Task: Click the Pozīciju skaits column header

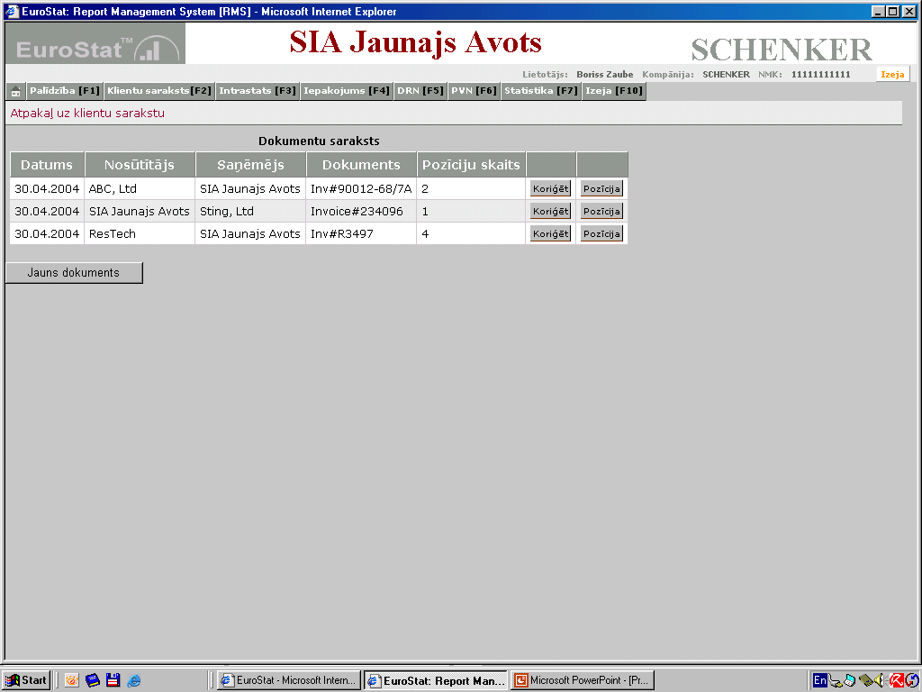Action: 471,165
